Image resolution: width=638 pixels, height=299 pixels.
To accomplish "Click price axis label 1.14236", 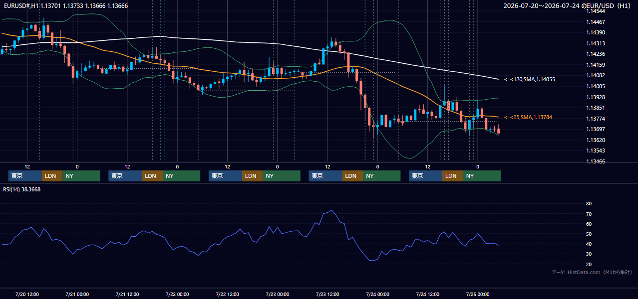I will pyautogui.click(x=596, y=54).
